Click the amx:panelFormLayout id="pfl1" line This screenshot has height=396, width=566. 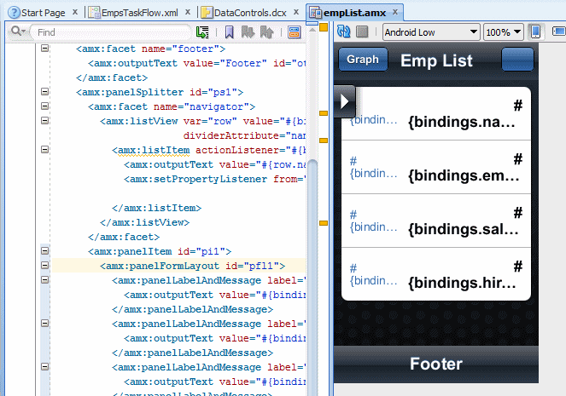178,266
